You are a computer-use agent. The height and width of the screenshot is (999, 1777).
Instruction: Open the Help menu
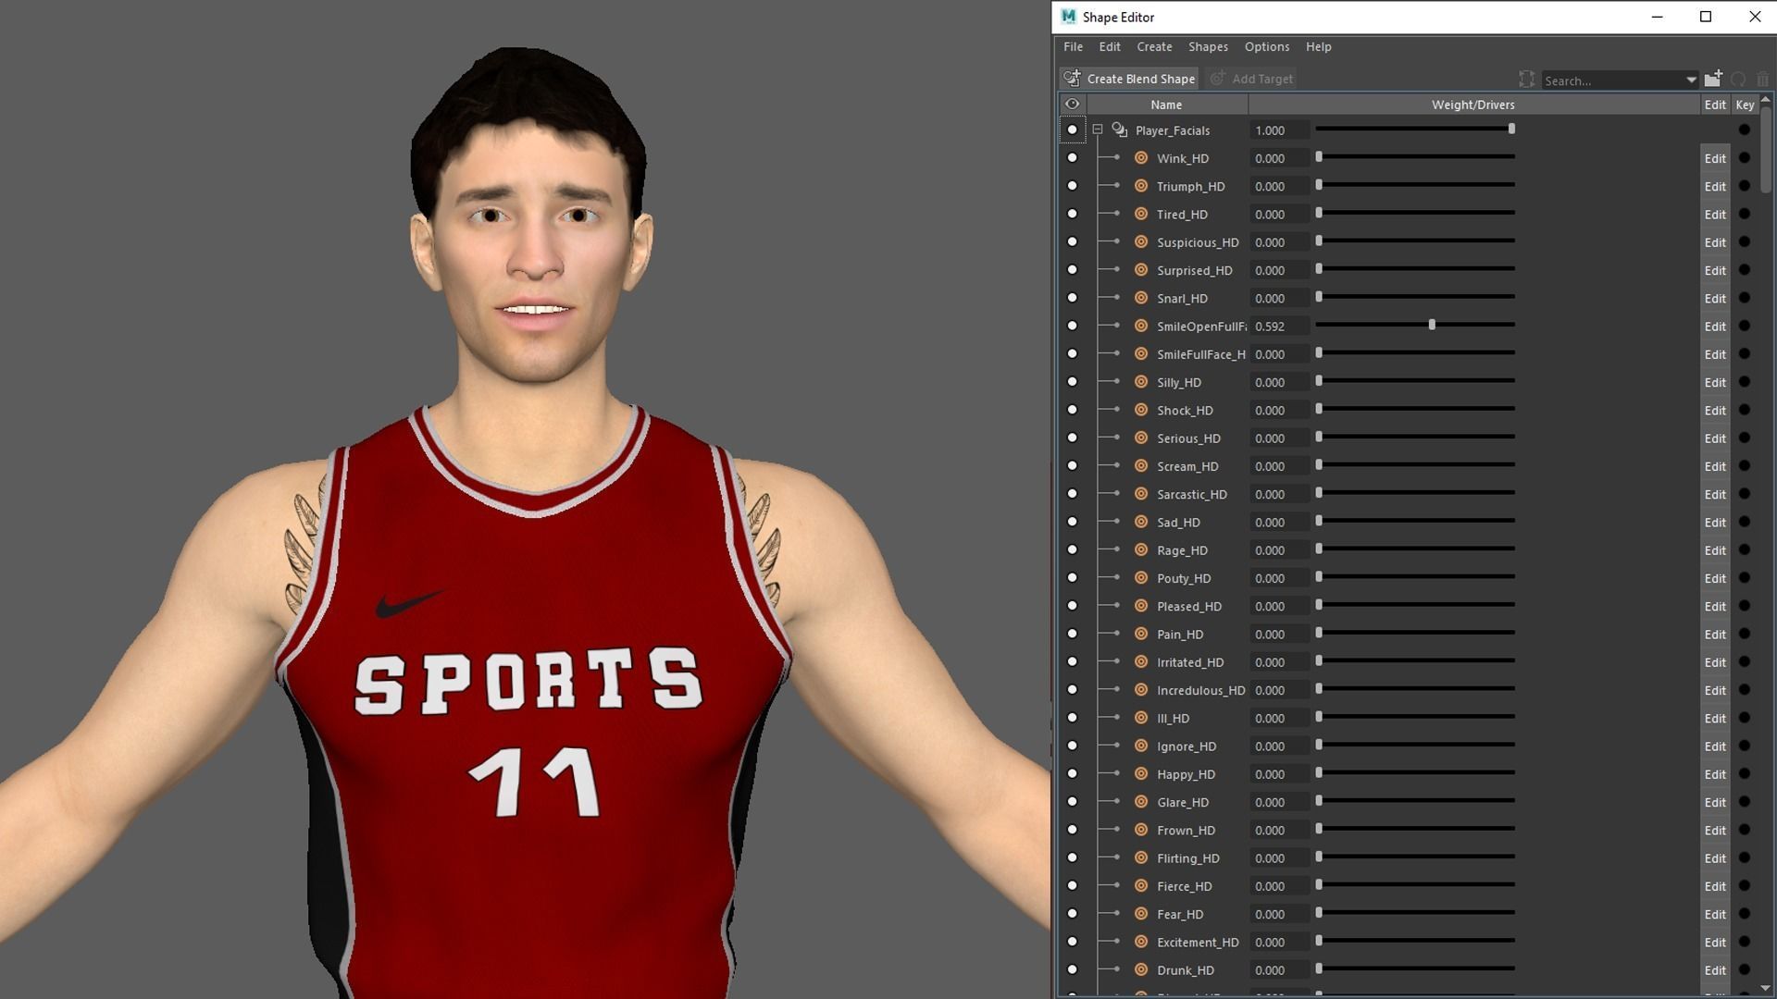(x=1319, y=47)
